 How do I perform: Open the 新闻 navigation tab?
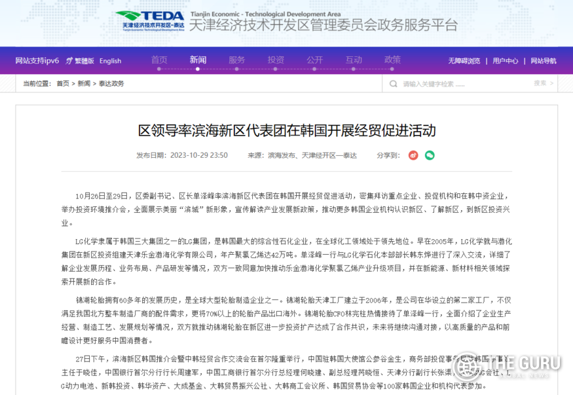pos(198,60)
